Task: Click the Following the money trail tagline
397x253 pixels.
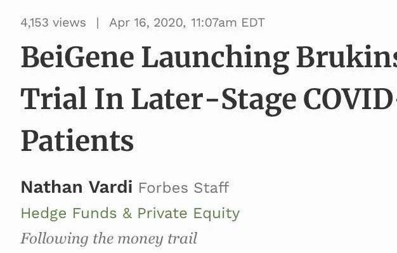Action: [x=109, y=239]
